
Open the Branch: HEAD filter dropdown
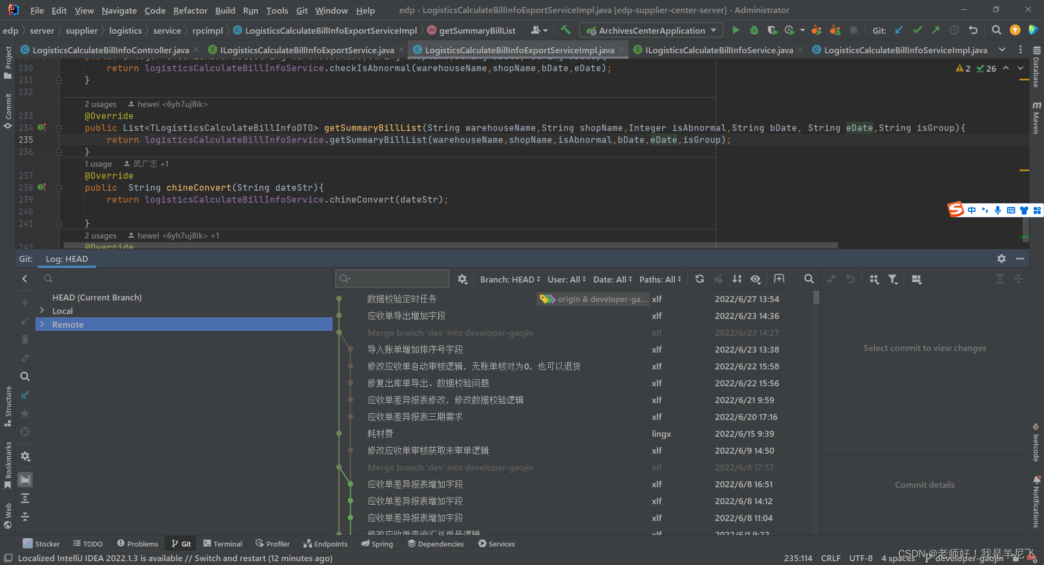(x=510, y=279)
